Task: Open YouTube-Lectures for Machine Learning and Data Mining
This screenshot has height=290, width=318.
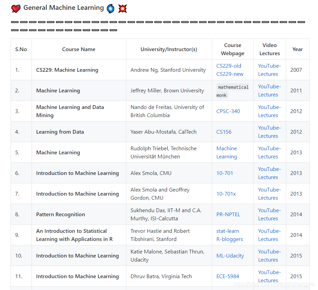Action: 269,111
